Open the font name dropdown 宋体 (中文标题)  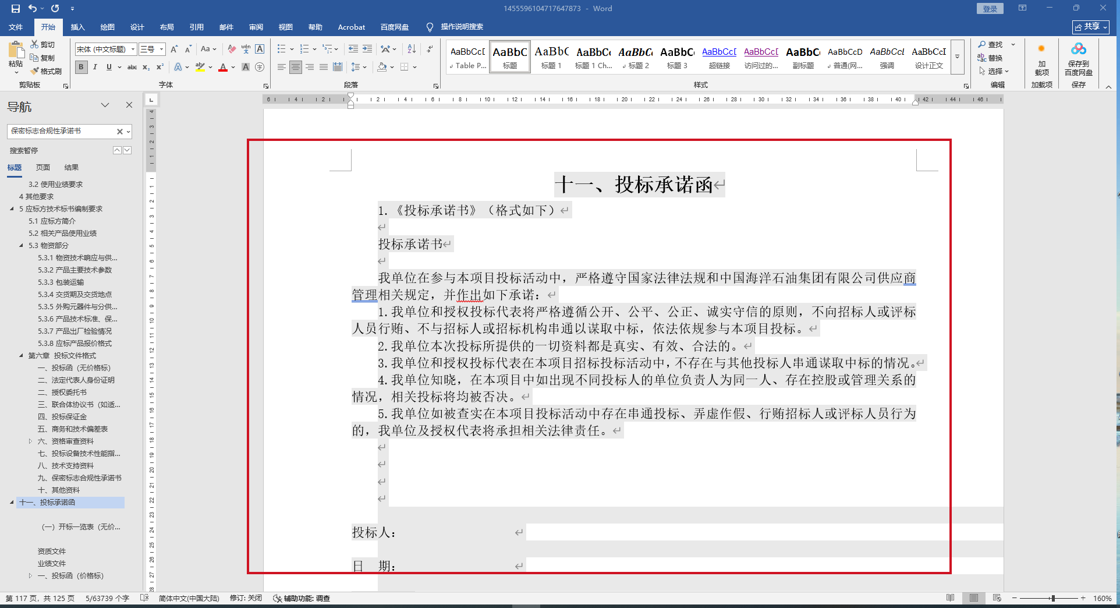tap(133, 50)
